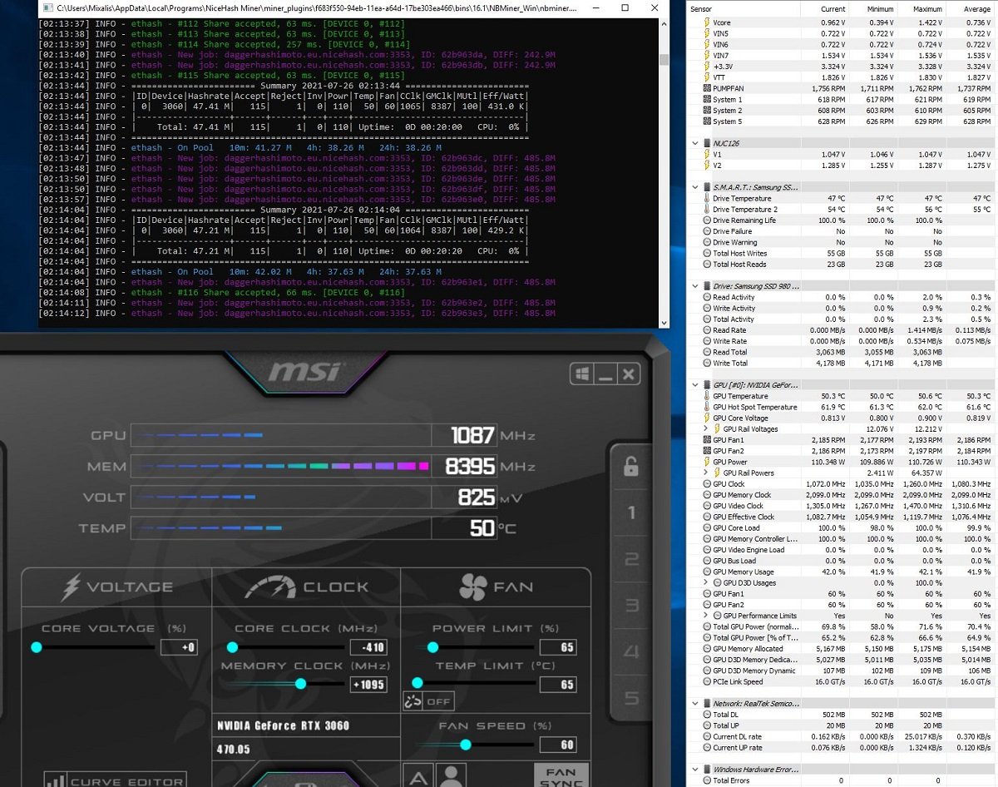Screen dimensions: 998x787
Task: Click the System 1 fan icon
Action: click(x=707, y=99)
